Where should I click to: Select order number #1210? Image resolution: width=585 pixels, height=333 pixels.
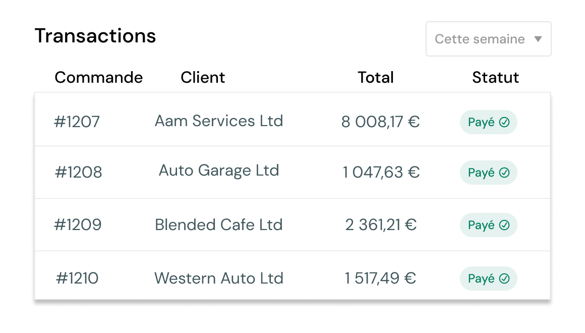coord(77,278)
